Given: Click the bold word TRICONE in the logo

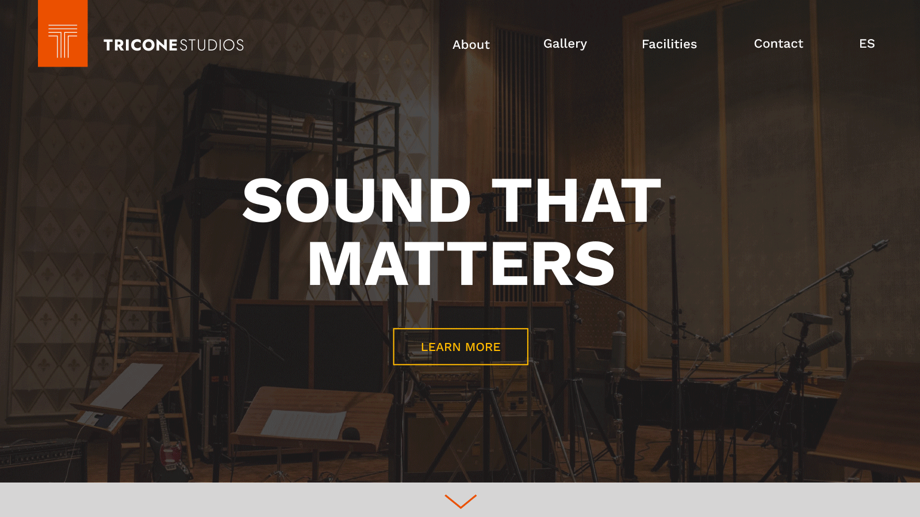Looking at the screenshot, I should click(x=141, y=45).
